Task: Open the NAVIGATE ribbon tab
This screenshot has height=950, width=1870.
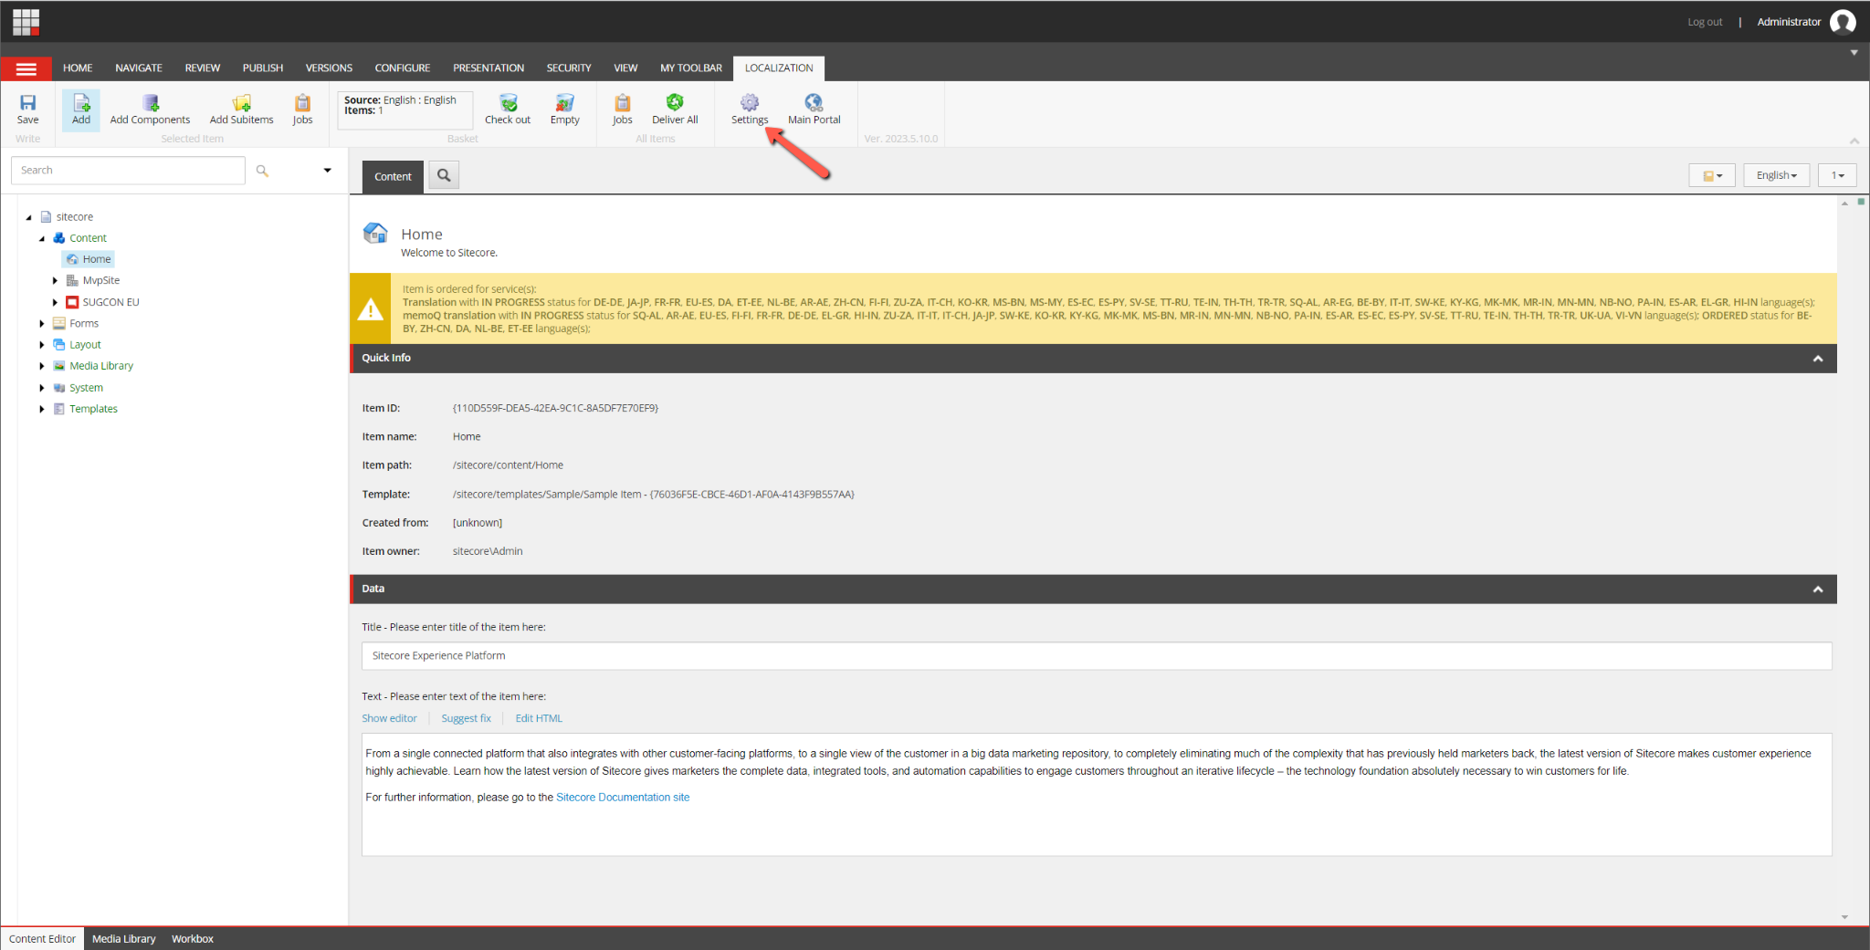Action: [x=139, y=68]
